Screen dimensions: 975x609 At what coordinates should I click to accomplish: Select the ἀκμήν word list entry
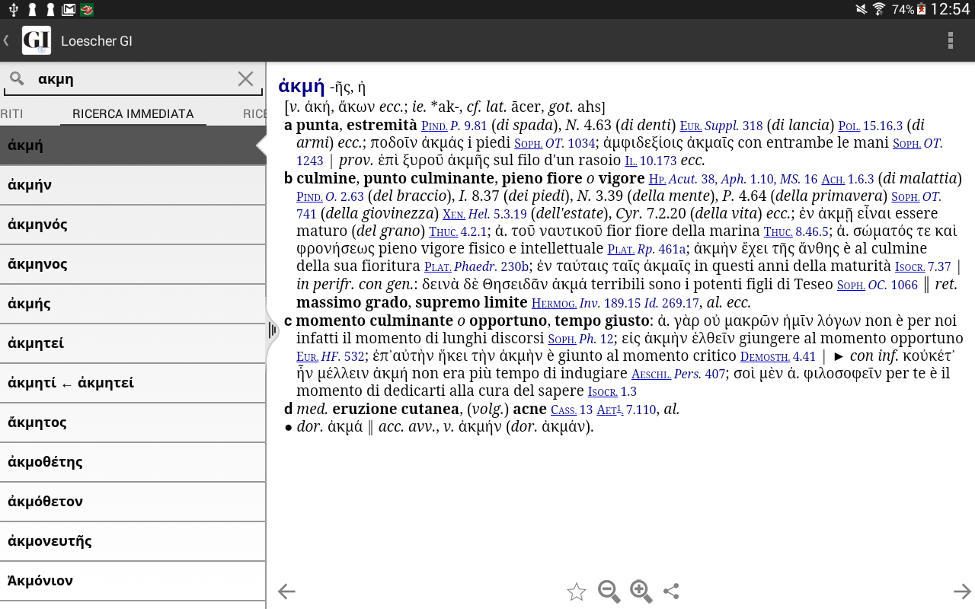tap(133, 185)
